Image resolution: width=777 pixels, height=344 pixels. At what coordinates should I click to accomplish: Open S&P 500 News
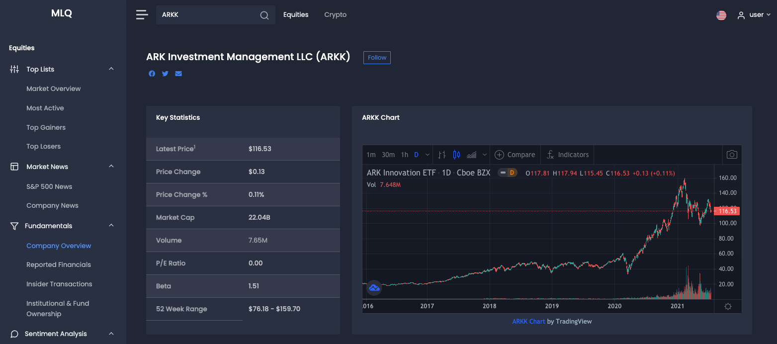click(49, 186)
